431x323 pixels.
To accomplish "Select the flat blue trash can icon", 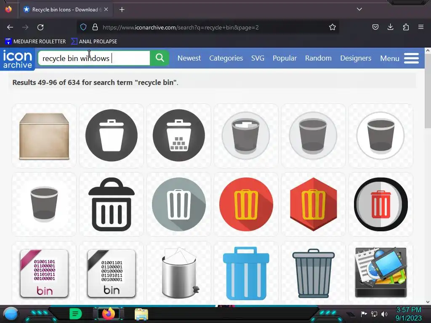I will pos(246,273).
